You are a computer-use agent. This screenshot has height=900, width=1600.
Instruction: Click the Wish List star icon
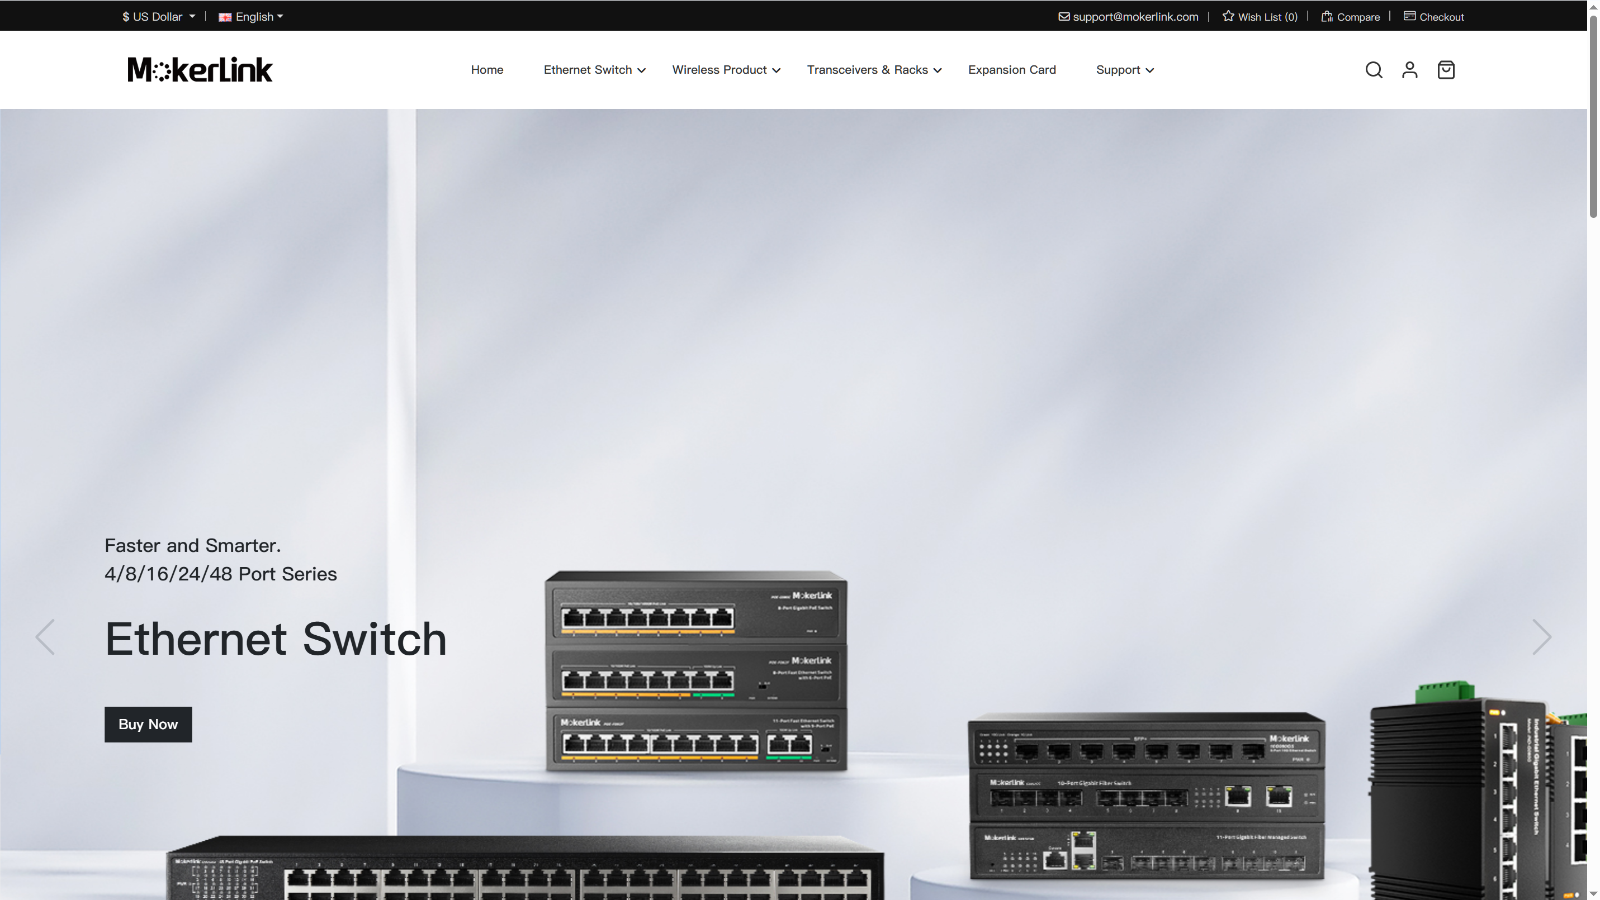pos(1228,16)
